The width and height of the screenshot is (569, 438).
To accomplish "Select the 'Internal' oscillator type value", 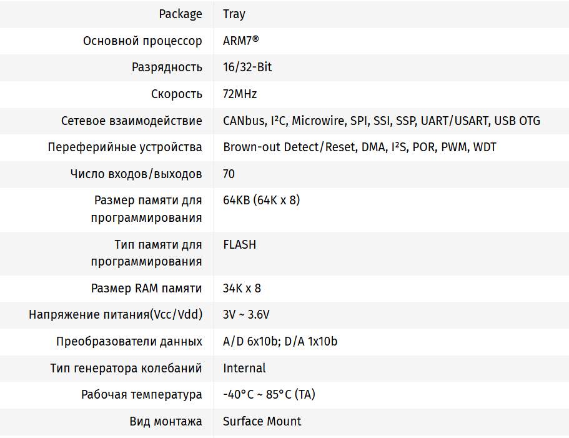I will (244, 368).
